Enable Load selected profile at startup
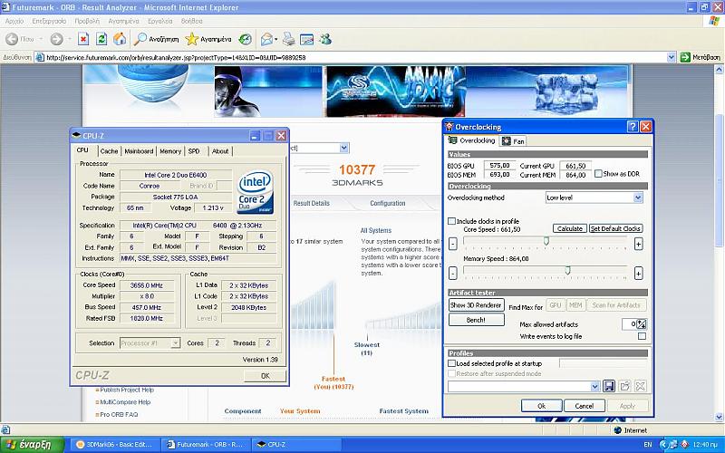 (x=451, y=363)
